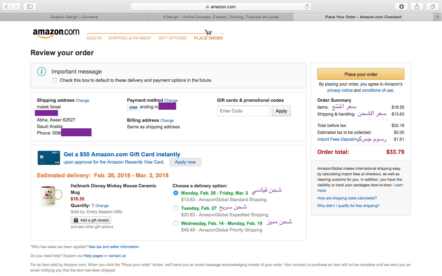Viewport: 442px width, 276px height.
Task: Add a gift receipt
Action: tap(91, 220)
